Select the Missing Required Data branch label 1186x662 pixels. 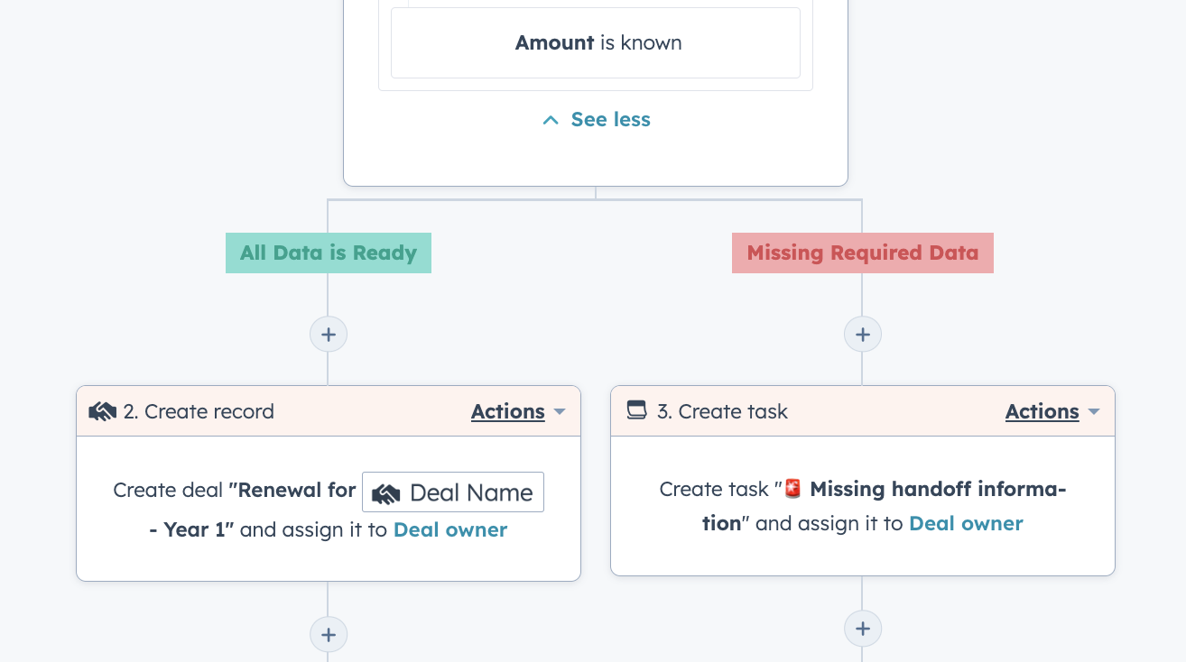[x=862, y=253]
